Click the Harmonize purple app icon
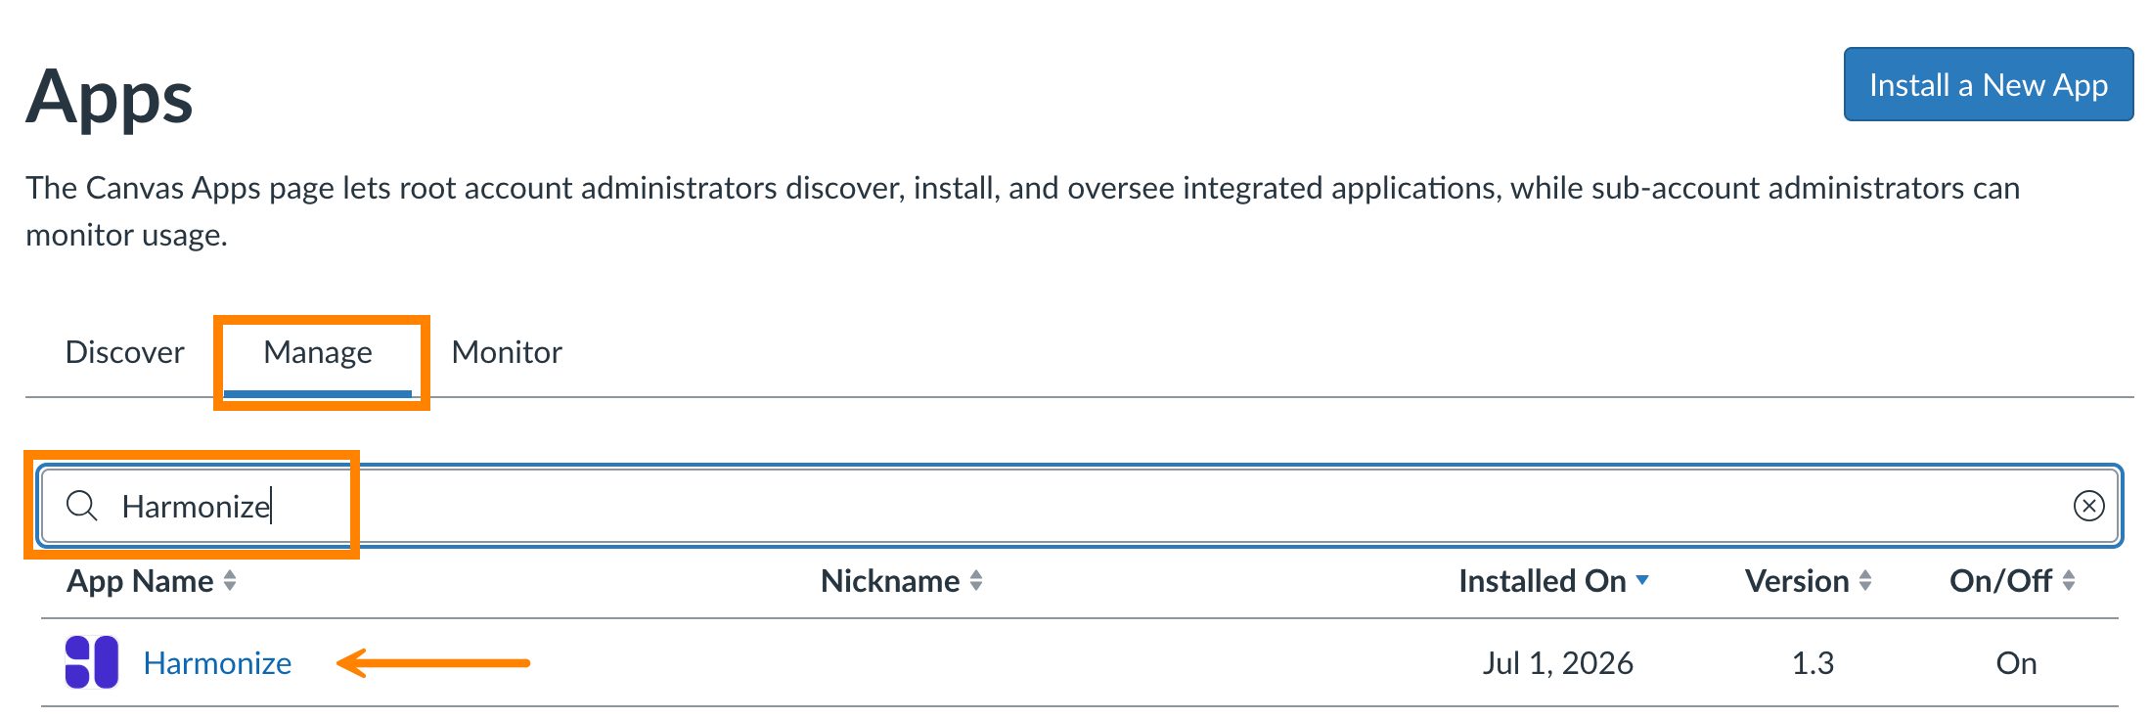The width and height of the screenshot is (2150, 718). click(x=92, y=662)
